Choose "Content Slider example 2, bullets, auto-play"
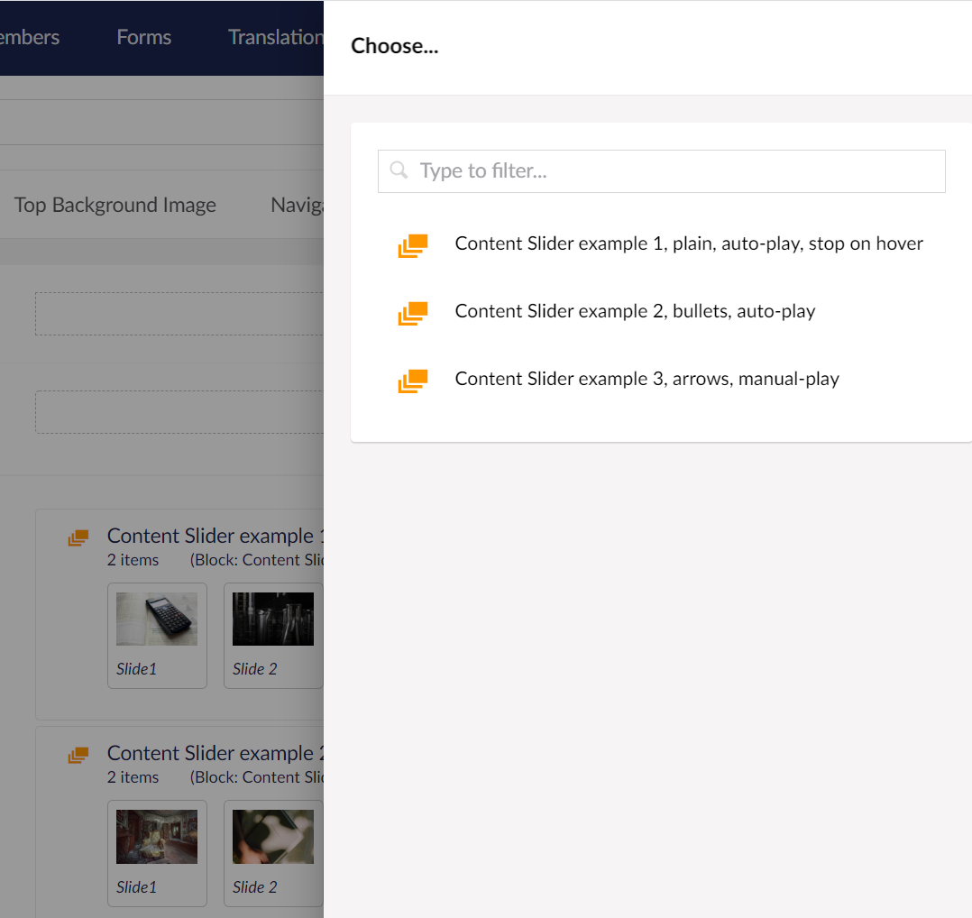Screen dimensions: 972x918 coord(635,311)
